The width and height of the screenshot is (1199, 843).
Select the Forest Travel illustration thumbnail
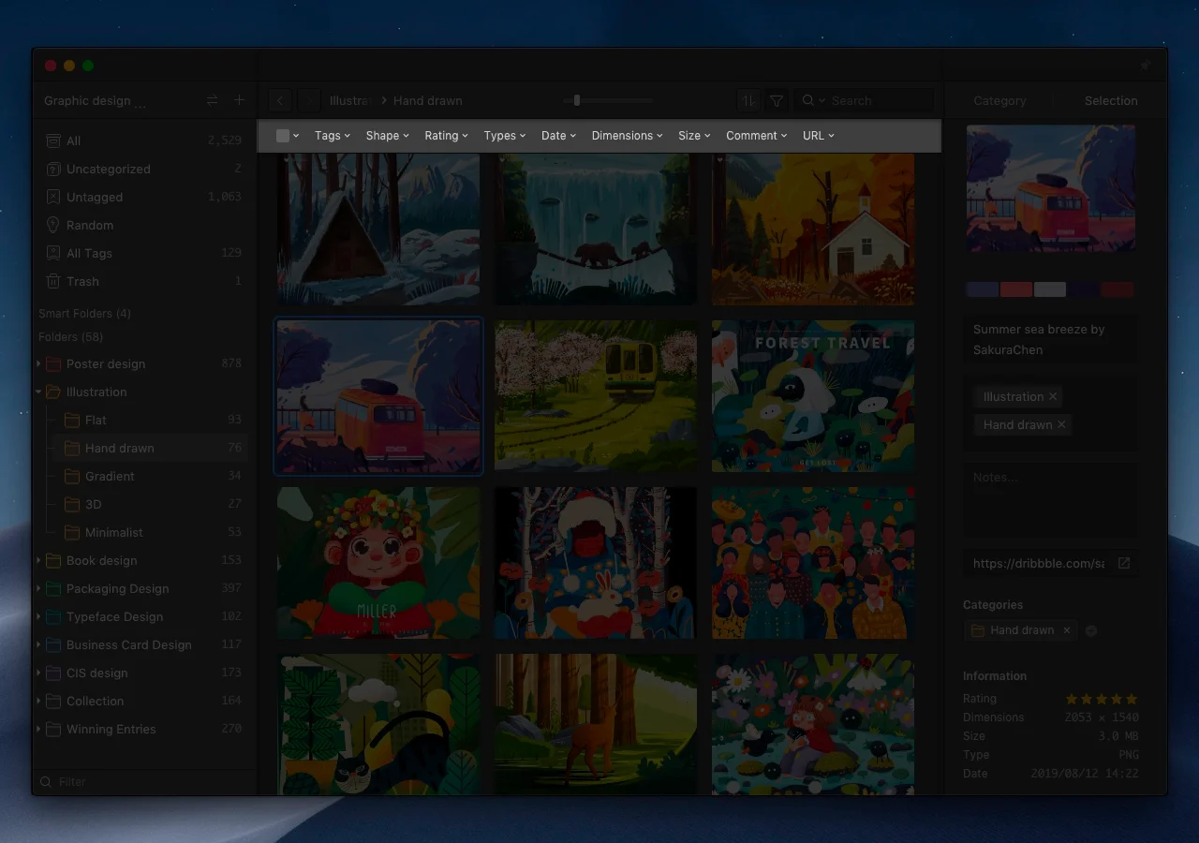pos(812,395)
